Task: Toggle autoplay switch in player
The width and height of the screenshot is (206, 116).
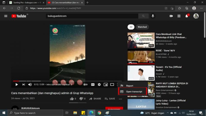Action: point(85,85)
